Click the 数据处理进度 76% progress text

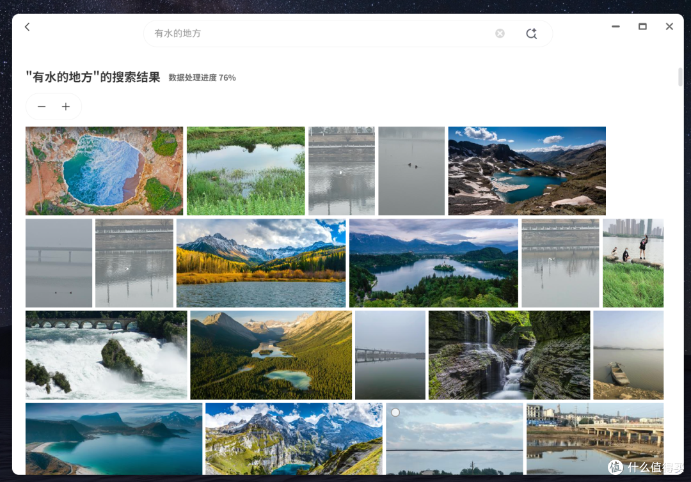(x=202, y=78)
